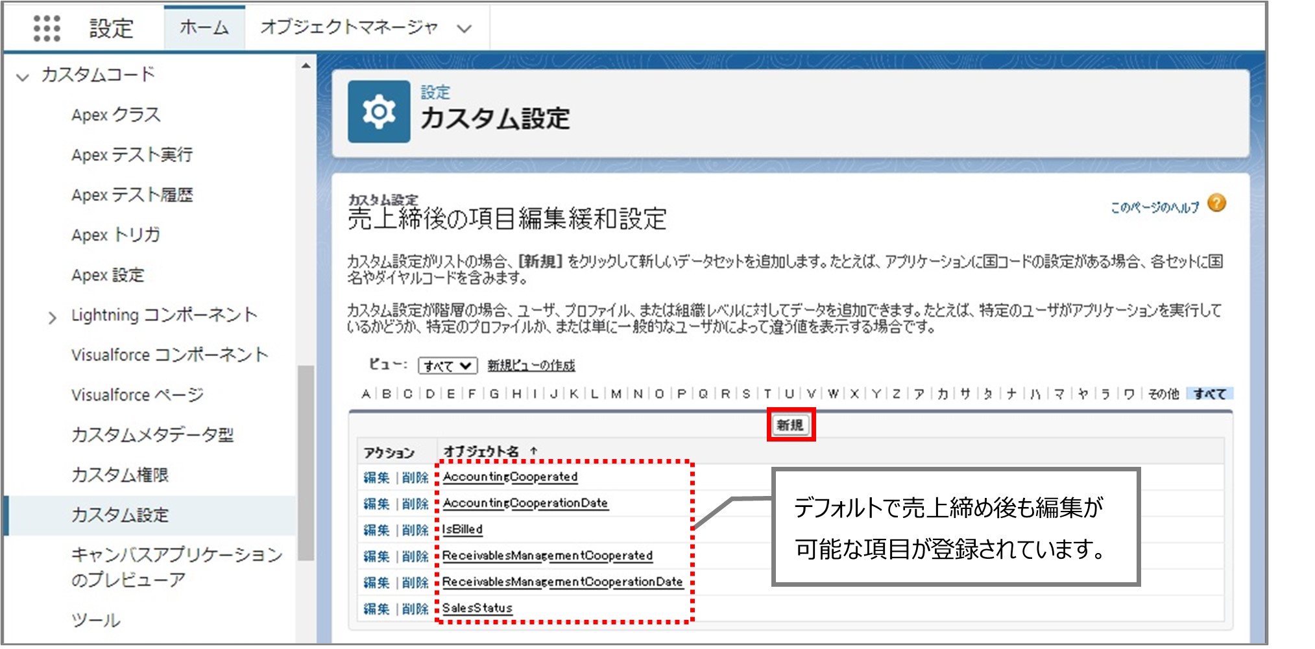Click the orange page help icon
1315x649 pixels.
coord(1216,204)
